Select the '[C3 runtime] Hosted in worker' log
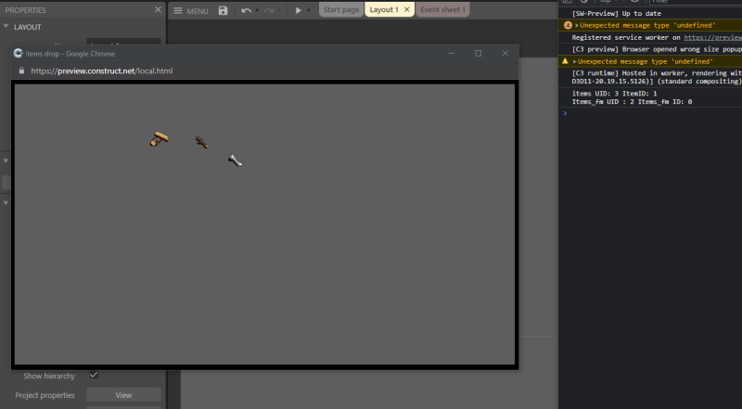 657,77
